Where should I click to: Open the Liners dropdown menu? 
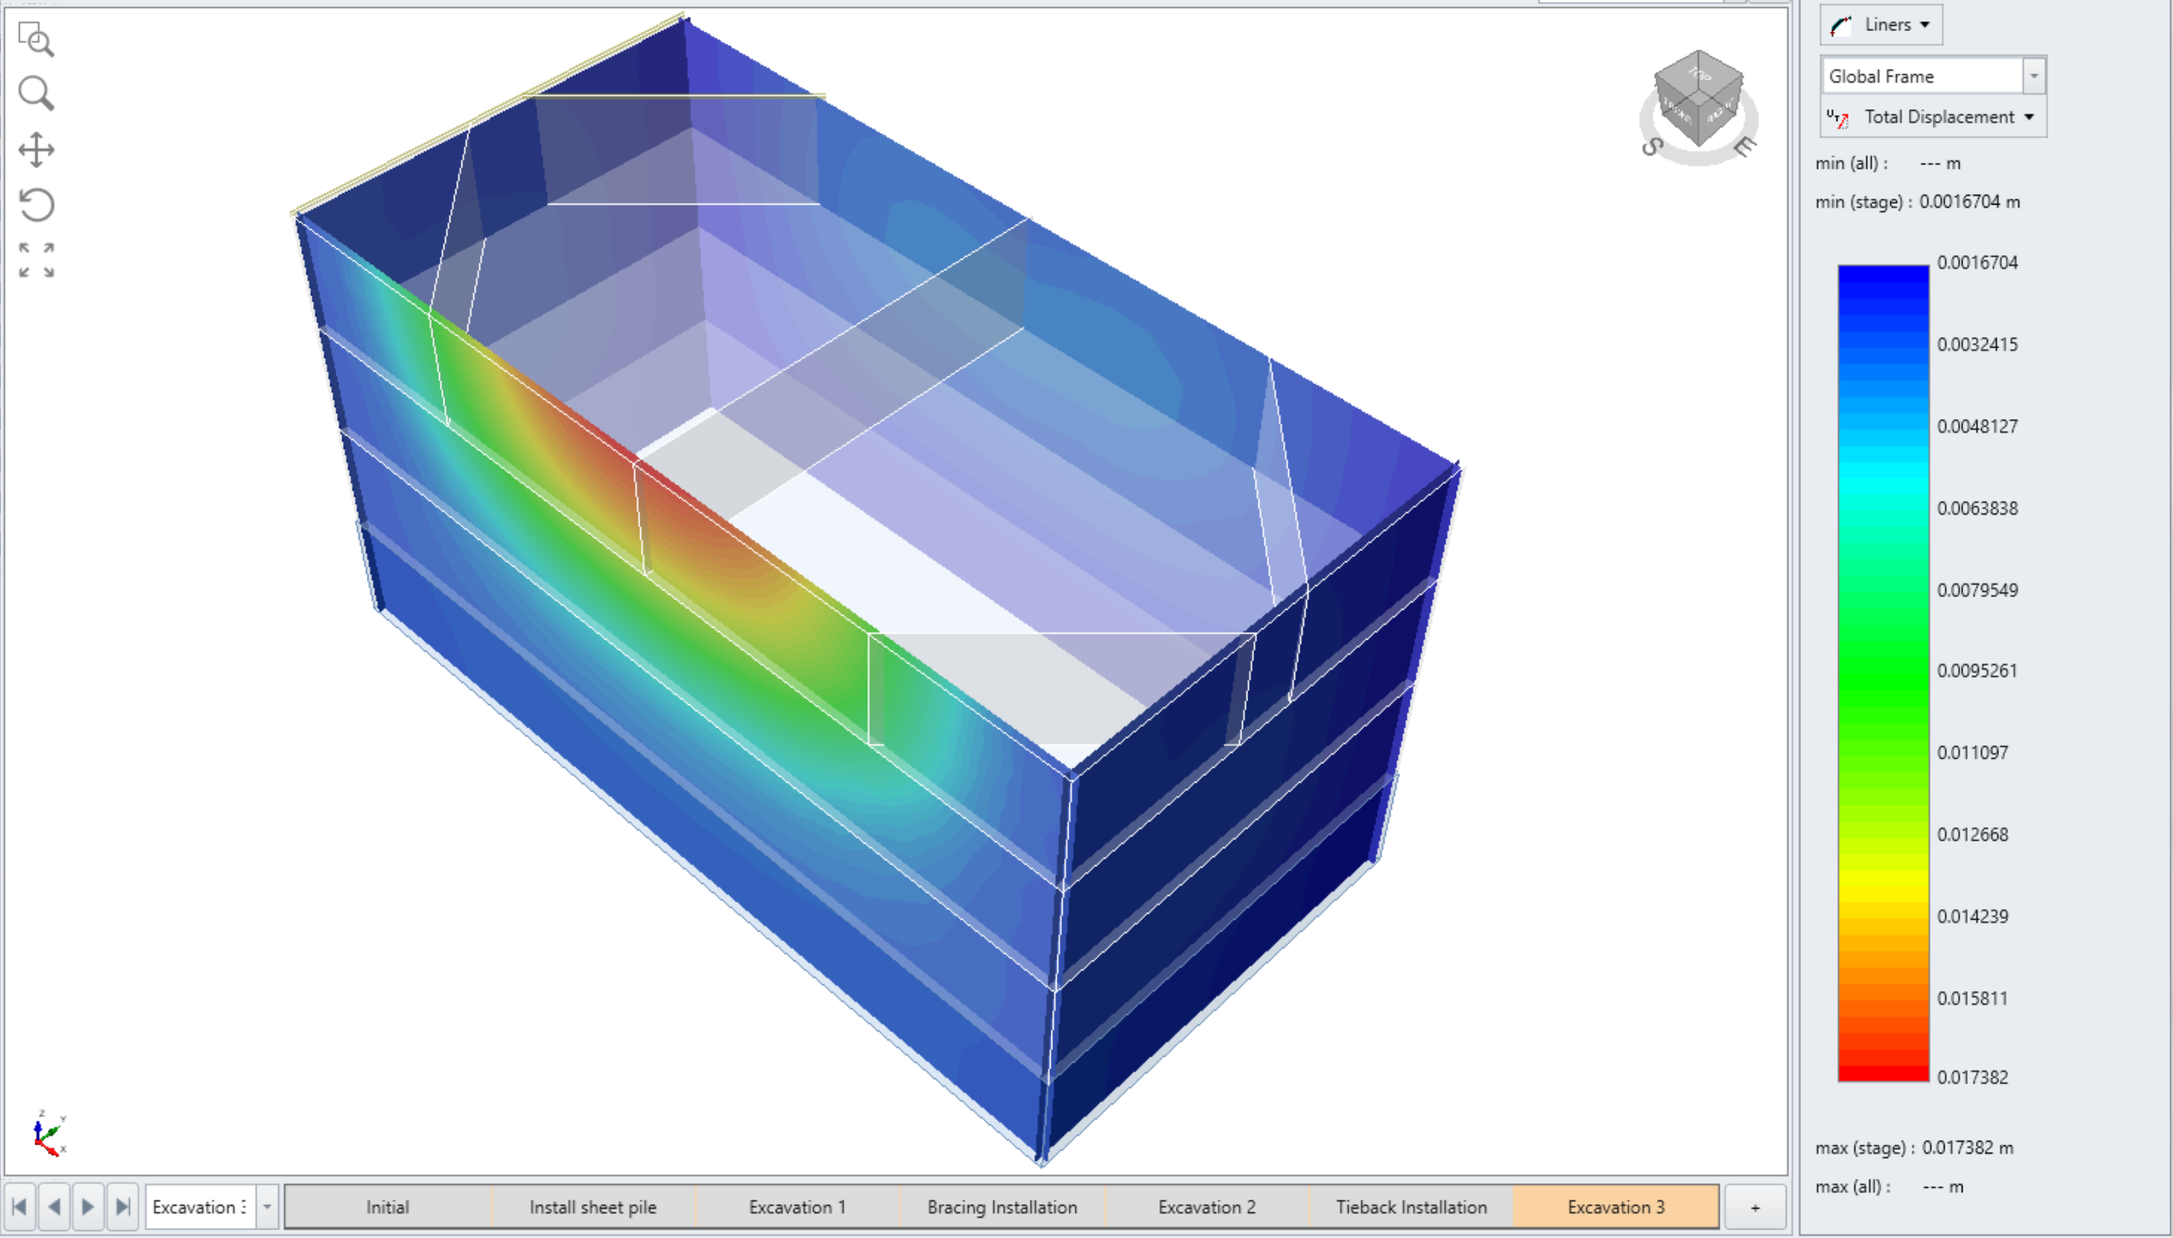[x=1880, y=24]
